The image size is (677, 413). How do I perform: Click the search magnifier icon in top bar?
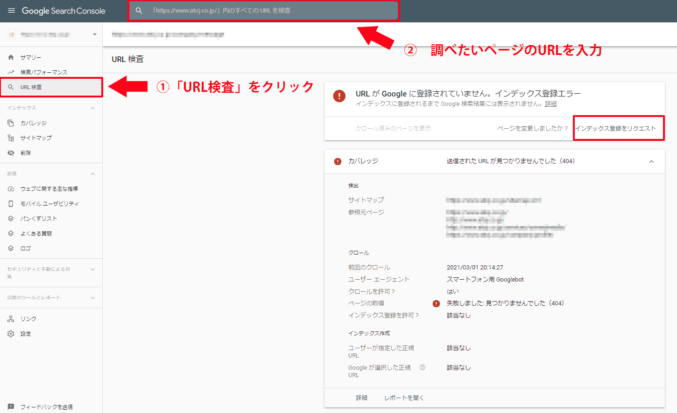tap(139, 10)
